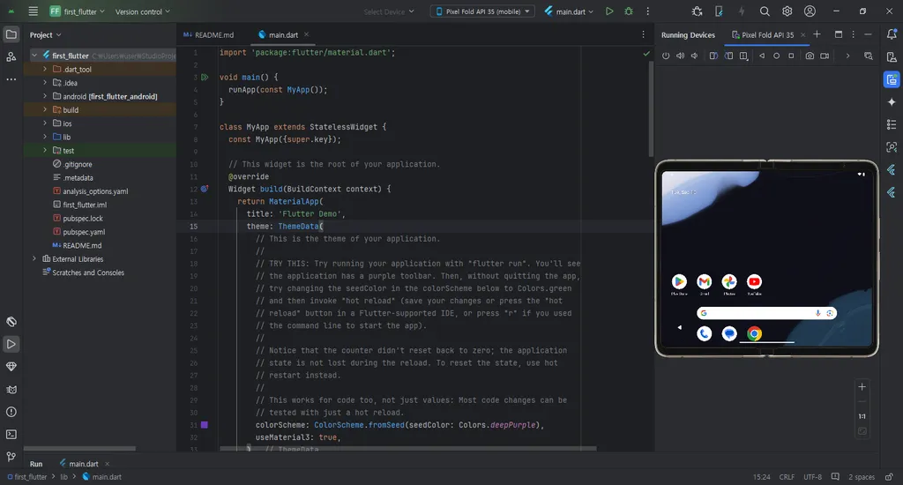This screenshot has height=485, width=903.
Task: Click the Google search bar on emulator
Action: [x=766, y=313]
